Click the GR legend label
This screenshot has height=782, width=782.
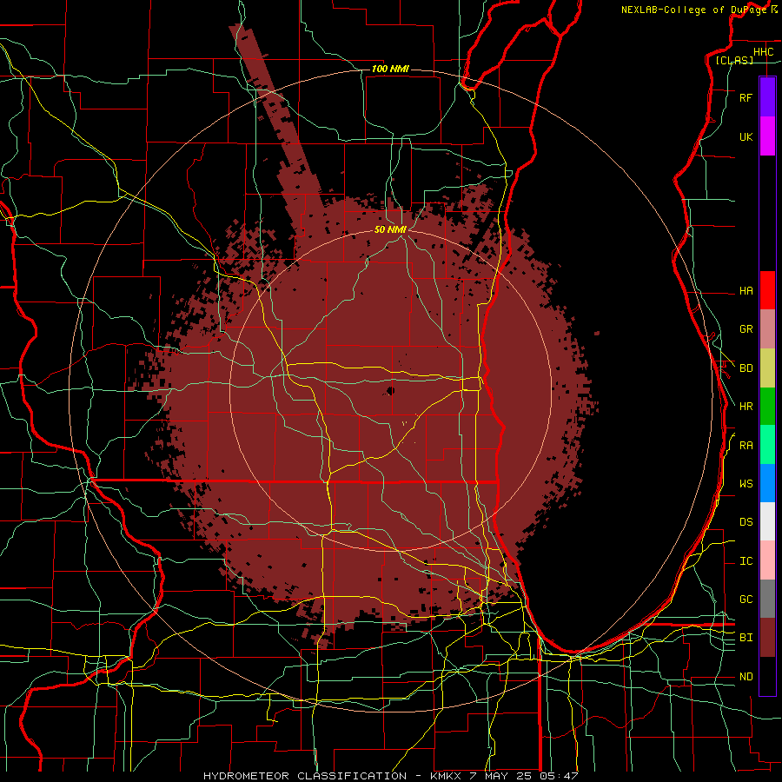click(746, 329)
